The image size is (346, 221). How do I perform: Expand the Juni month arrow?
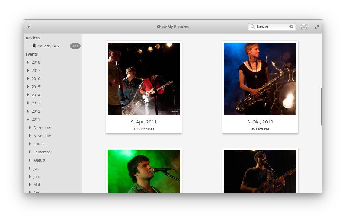click(x=30, y=176)
